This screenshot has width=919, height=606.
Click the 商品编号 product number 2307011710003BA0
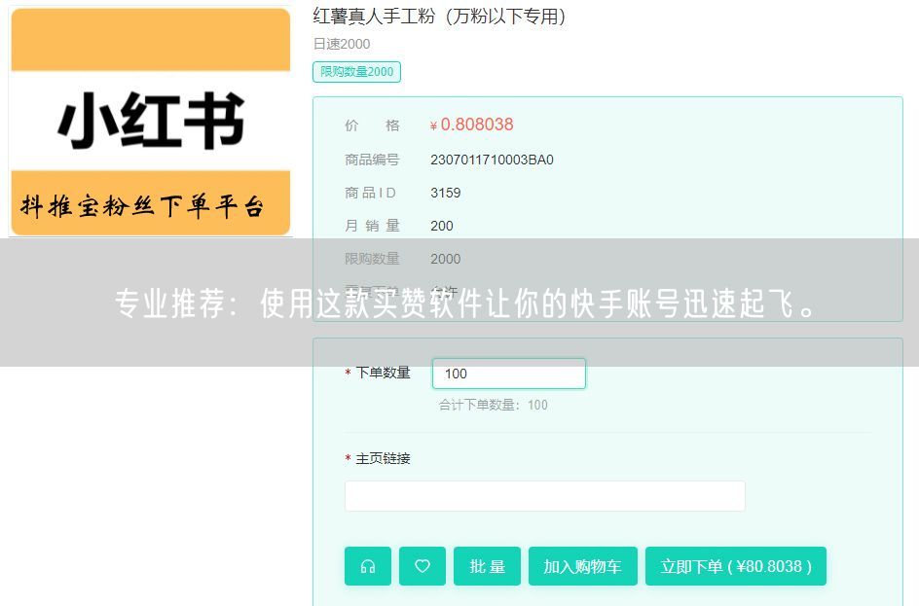tap(492, 159)
